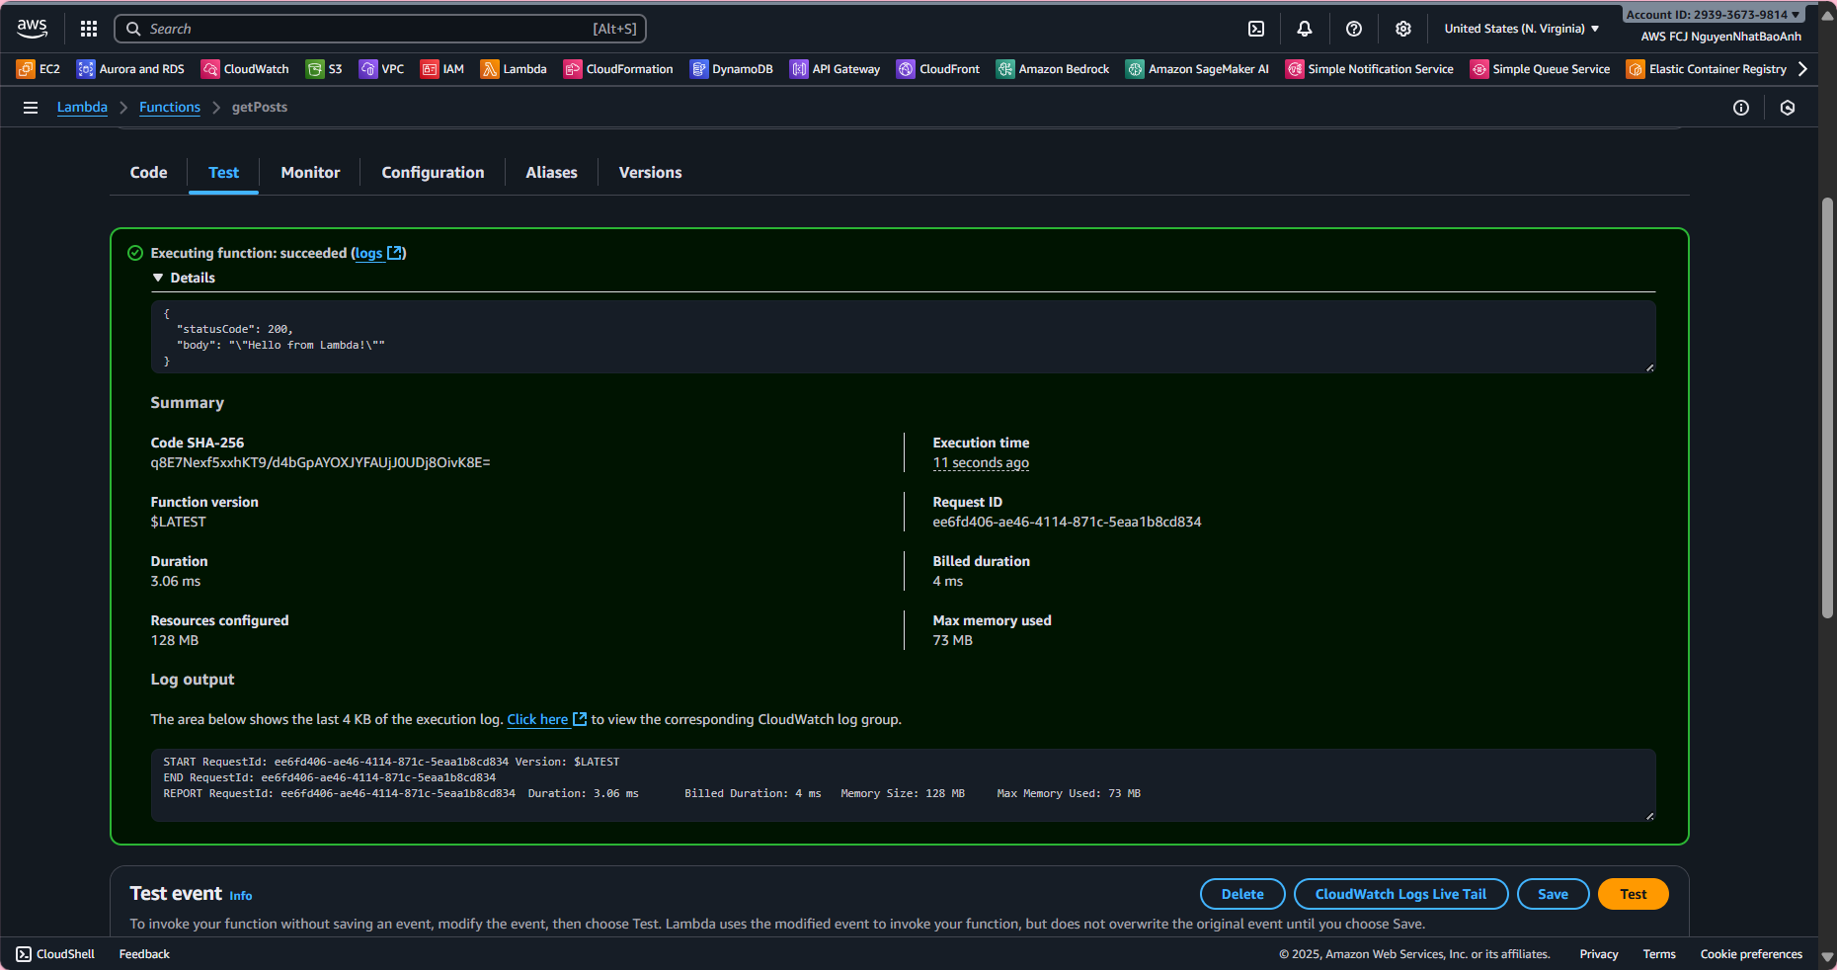The height and width of the screenshot is (970, 1837).
Task: Open the region dropdown United States (N. Virginia)
Action: click(x=1521, y=29)
